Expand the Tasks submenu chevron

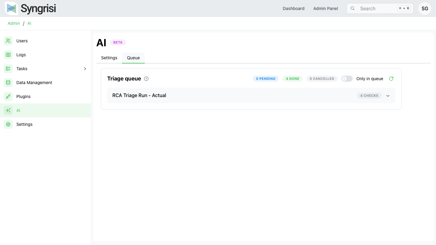[85, 69]
